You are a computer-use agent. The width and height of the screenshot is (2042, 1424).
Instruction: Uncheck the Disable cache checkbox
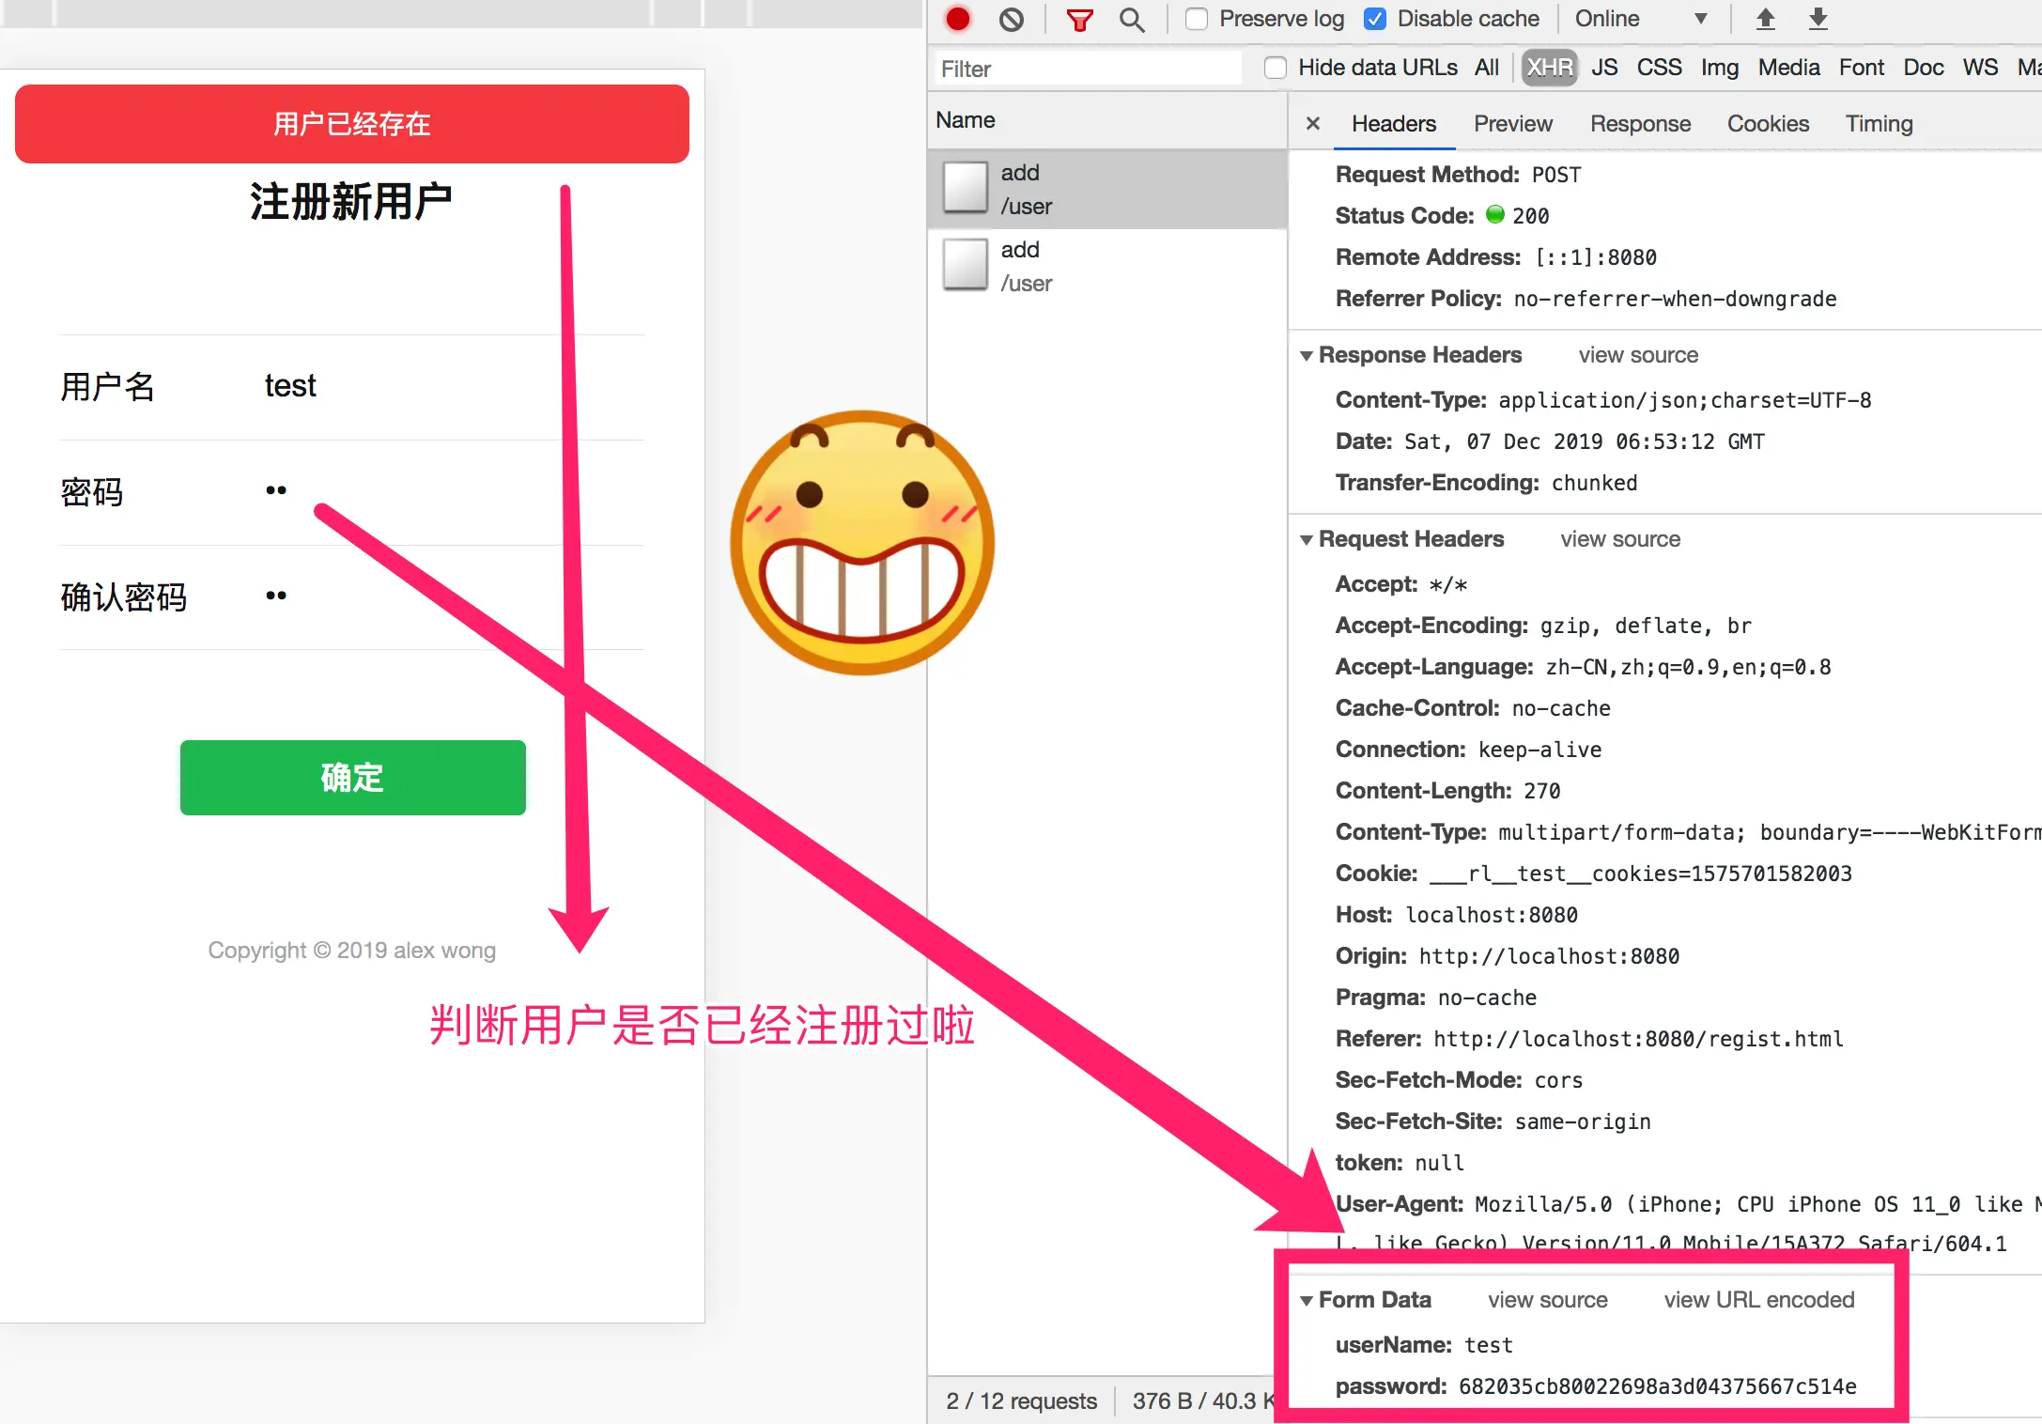tap(1374, 19)
